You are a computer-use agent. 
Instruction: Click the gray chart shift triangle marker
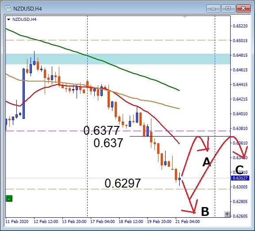[x=185, y=17]
